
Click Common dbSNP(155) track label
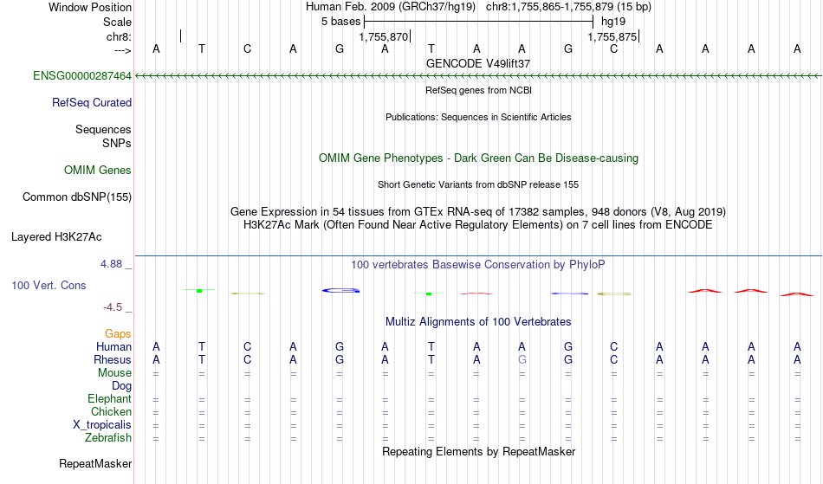[x=76, y=197]
